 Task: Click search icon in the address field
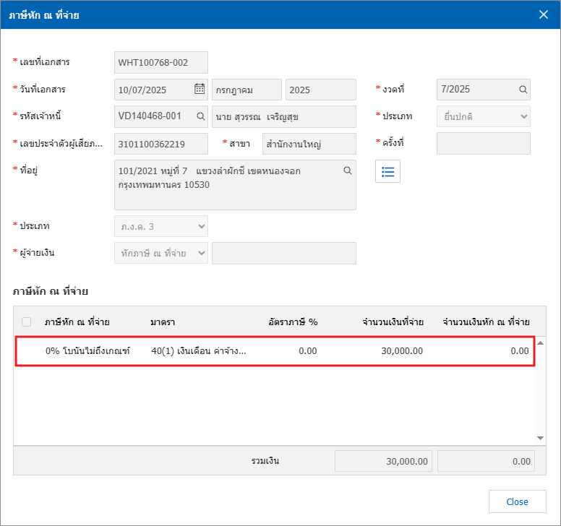pyautogui.click(x=347, y=171)
